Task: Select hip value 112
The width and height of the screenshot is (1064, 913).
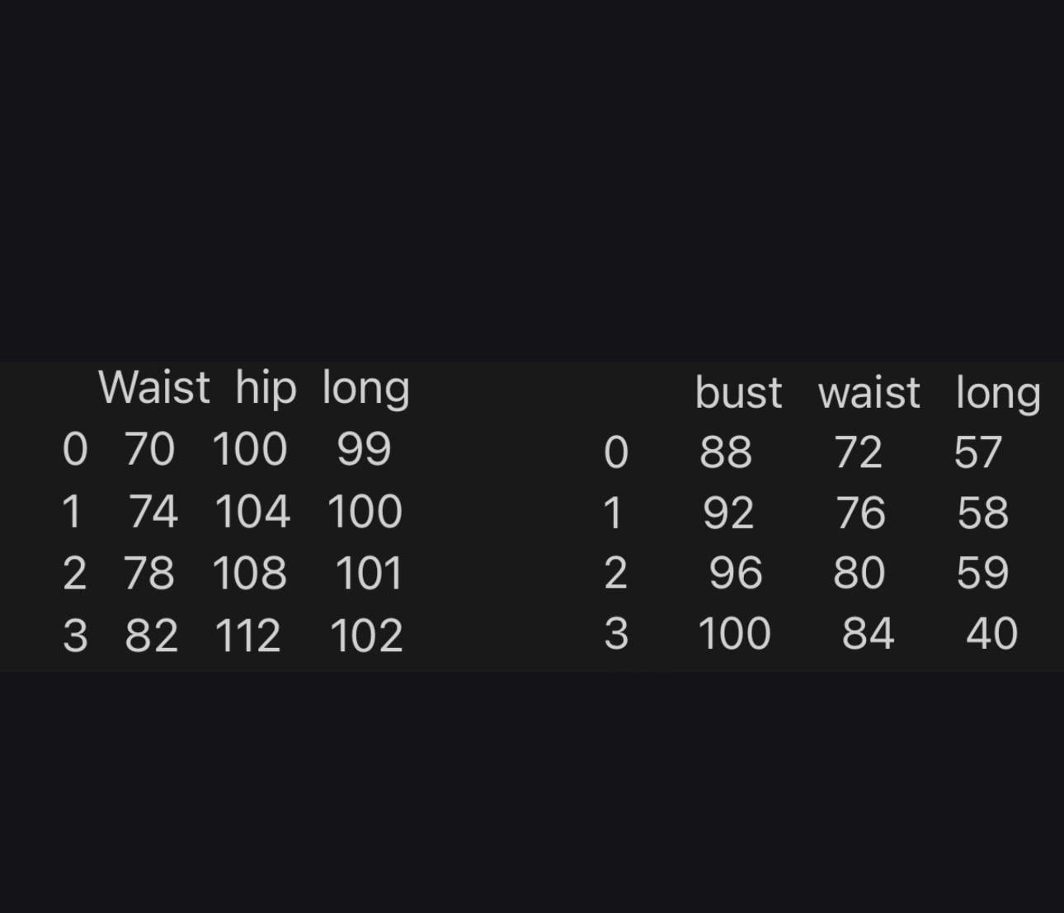Action: (247, 636)
